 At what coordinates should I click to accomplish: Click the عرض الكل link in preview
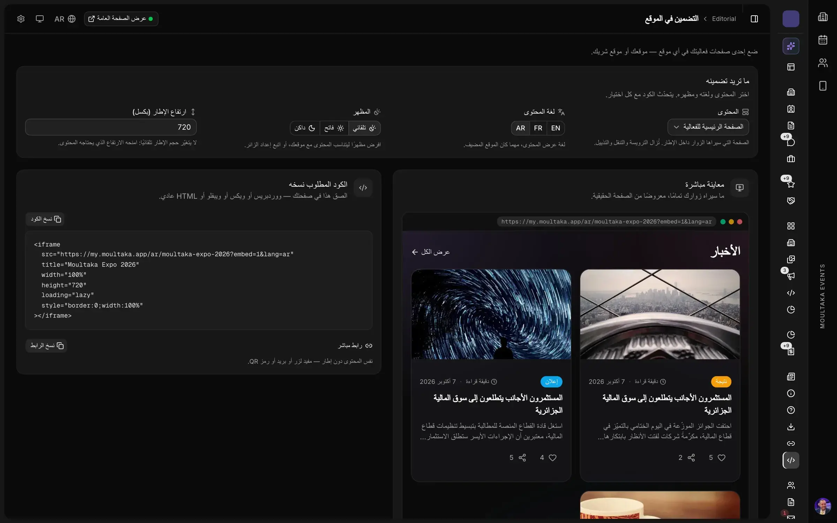(x=431, y=252)
